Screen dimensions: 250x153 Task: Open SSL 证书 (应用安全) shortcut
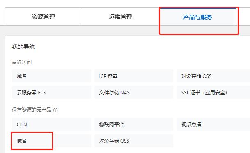coord(213,92)
